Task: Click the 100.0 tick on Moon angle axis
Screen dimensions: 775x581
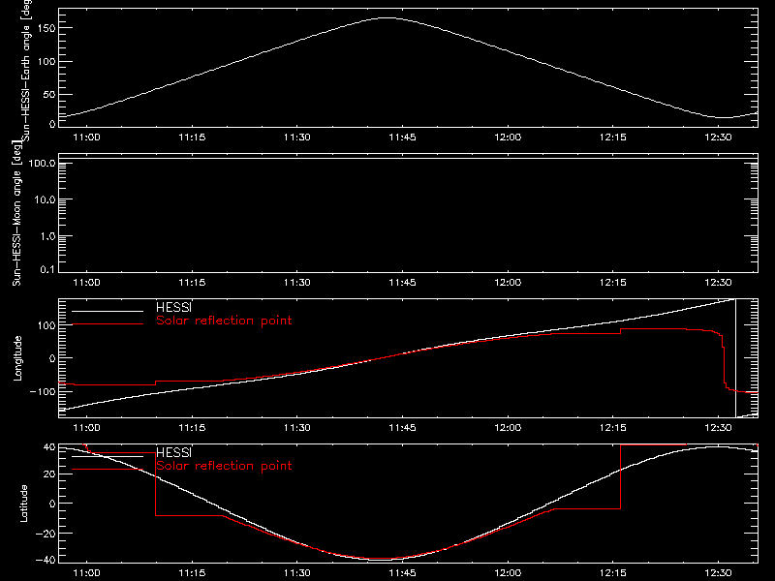Action: [43, 163]
